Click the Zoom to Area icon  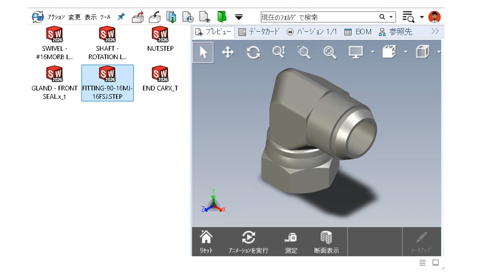(x=304, y=52)
